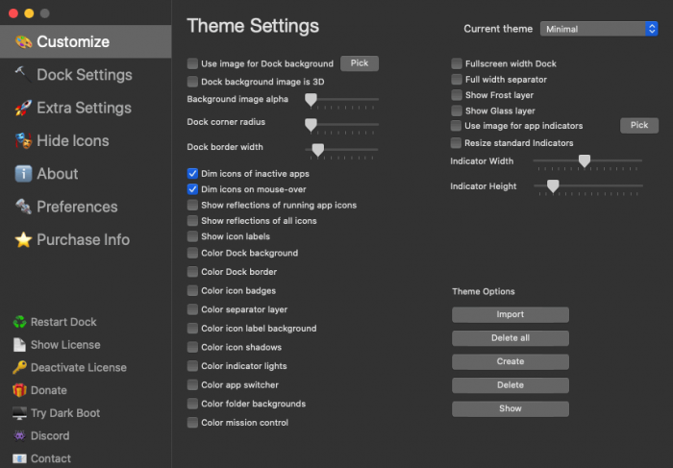Viewport: 673px width, 468px height.
Task: Click the hammer icon beside Dock Settings
Action: [x=23, y=74]
